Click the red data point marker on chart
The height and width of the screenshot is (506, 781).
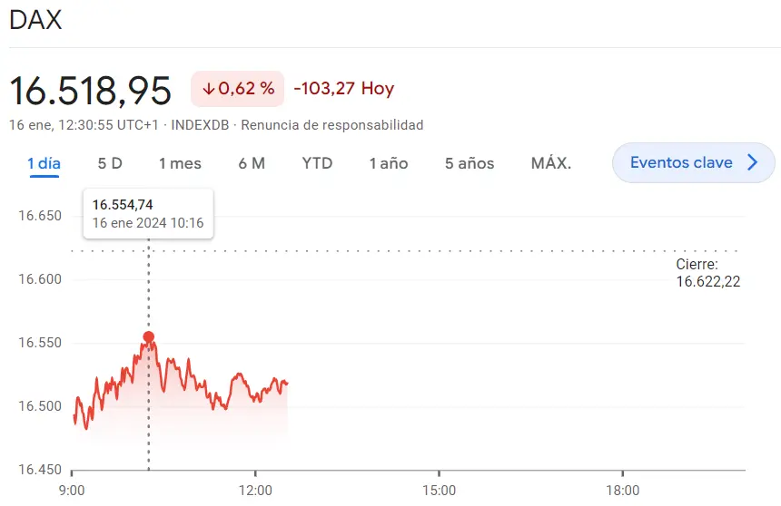click(149, 337)
